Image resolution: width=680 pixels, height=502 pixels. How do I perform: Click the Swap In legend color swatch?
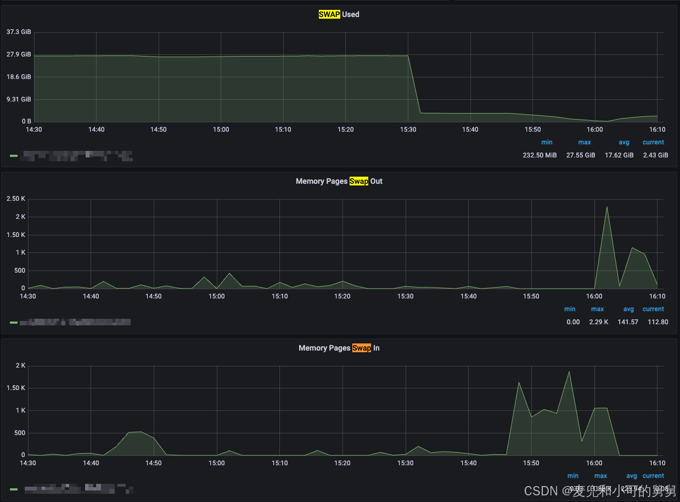pos(14,489)
